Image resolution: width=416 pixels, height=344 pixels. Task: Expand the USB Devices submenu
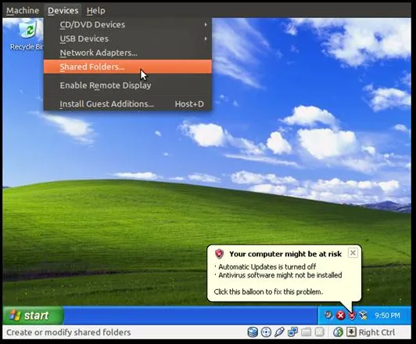(127, 39)
